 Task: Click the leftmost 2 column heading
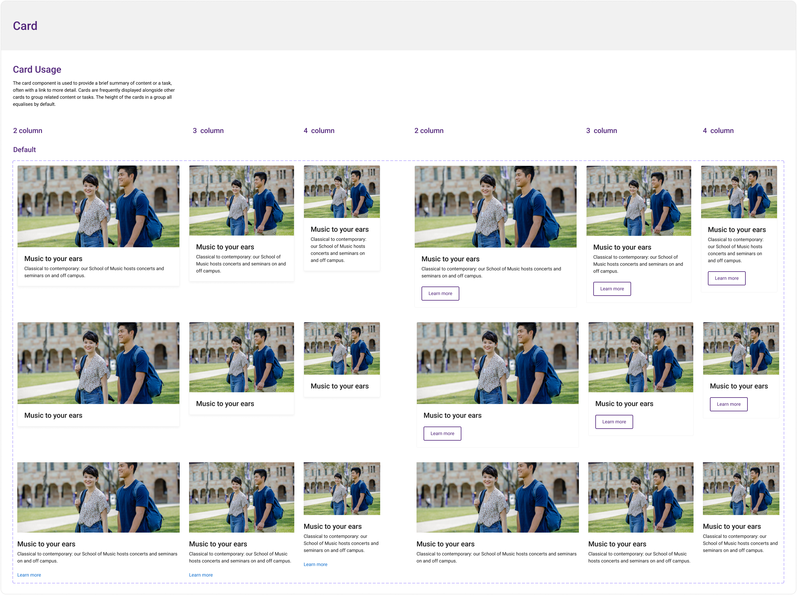[x=28, y=131]
